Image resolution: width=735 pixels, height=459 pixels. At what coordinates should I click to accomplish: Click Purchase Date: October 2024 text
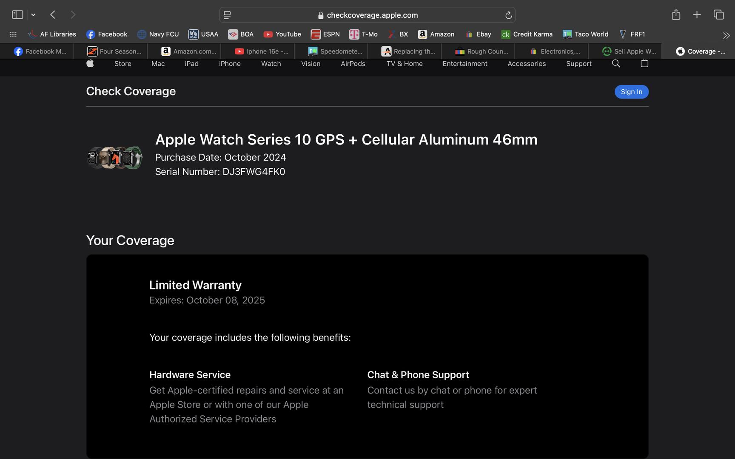221,157
